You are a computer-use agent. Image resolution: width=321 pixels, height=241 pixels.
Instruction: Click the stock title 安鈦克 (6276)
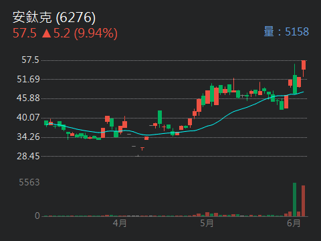point(54,17)
